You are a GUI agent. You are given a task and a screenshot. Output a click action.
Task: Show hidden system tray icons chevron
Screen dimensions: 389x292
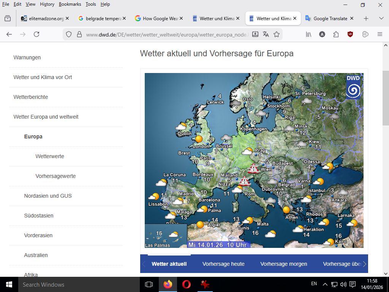tap(325, 284)
